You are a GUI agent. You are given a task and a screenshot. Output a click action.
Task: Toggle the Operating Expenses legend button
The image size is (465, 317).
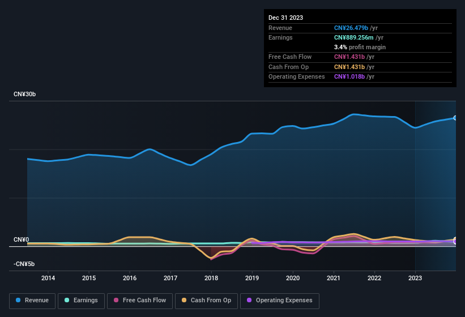pyautogui.click(x=280, y=301)
